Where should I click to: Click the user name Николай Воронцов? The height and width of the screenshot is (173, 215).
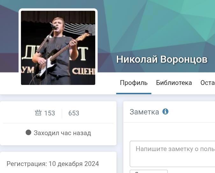tap(162, 59)
